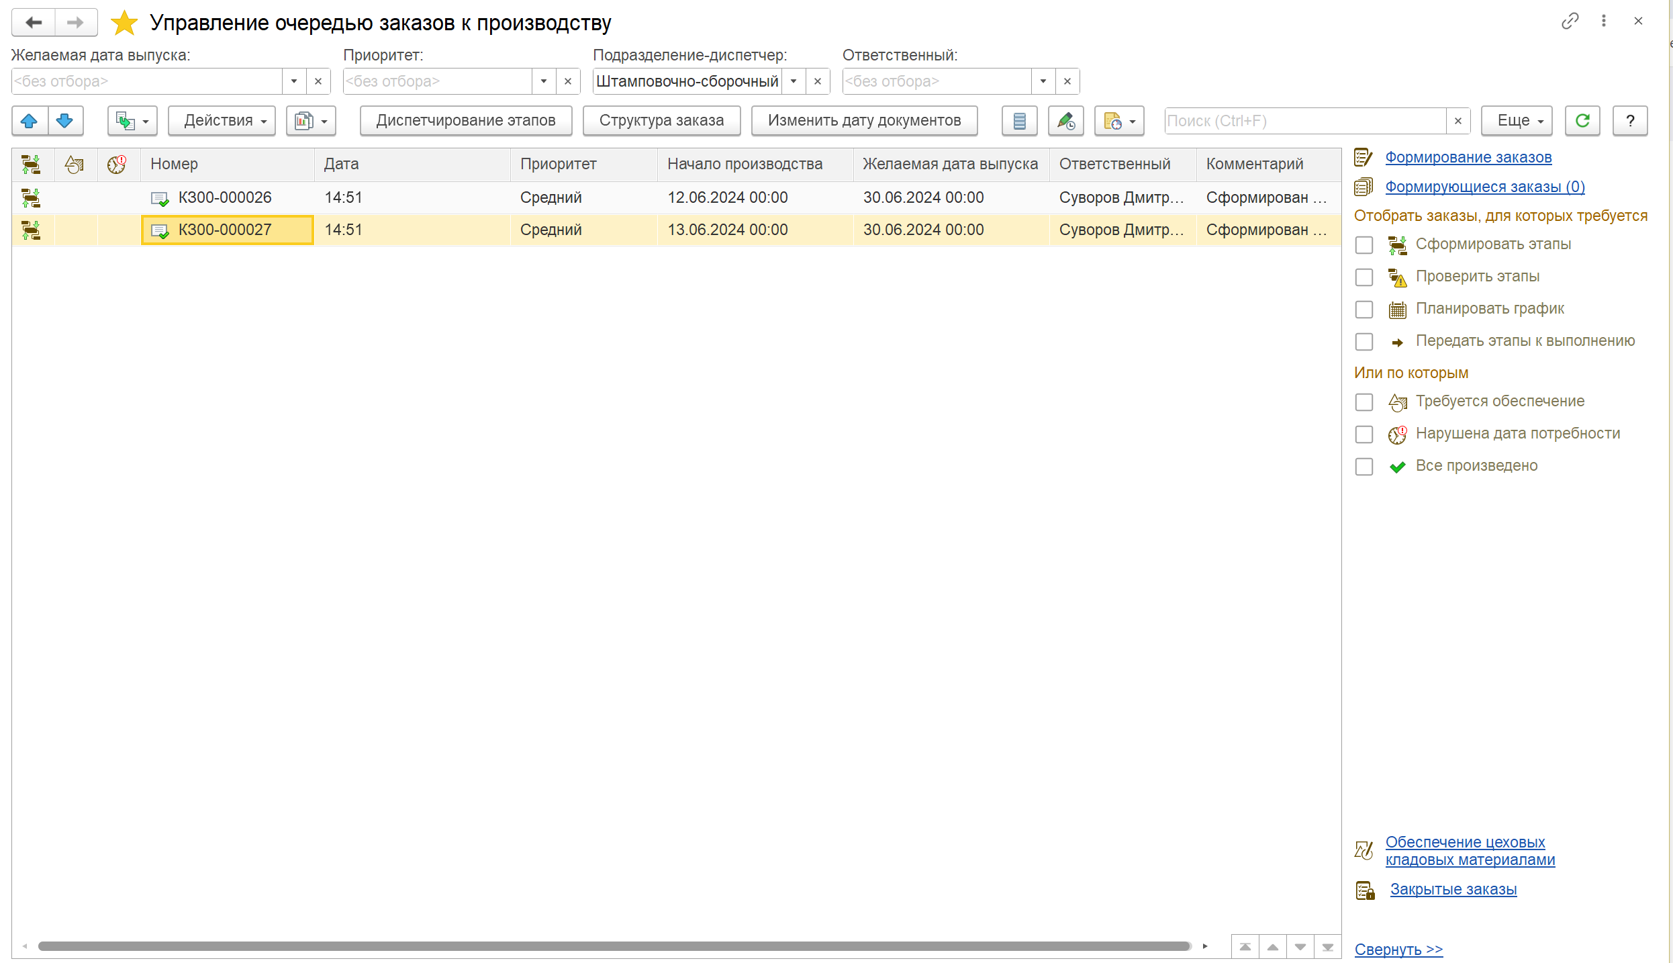Check Передать этапы к выполнению
The width and height of the screenshot is (1673, 963).
[x=1364, y=342]
